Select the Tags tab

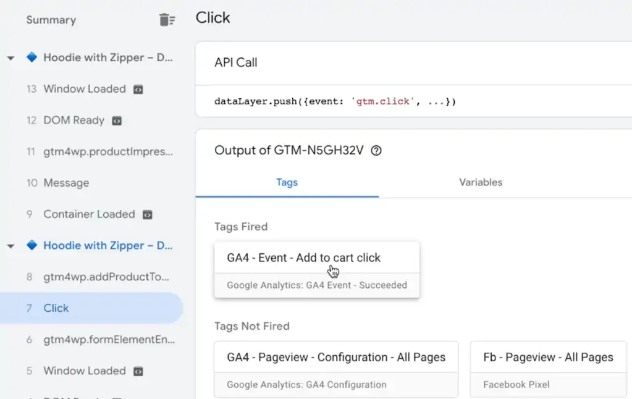click(x=286, y=182)
